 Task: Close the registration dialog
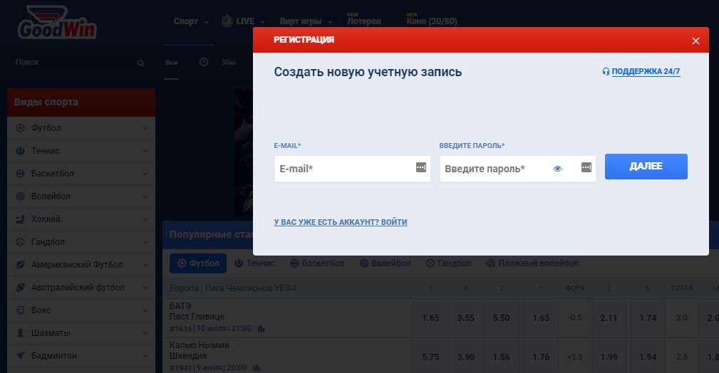point(695,41)
